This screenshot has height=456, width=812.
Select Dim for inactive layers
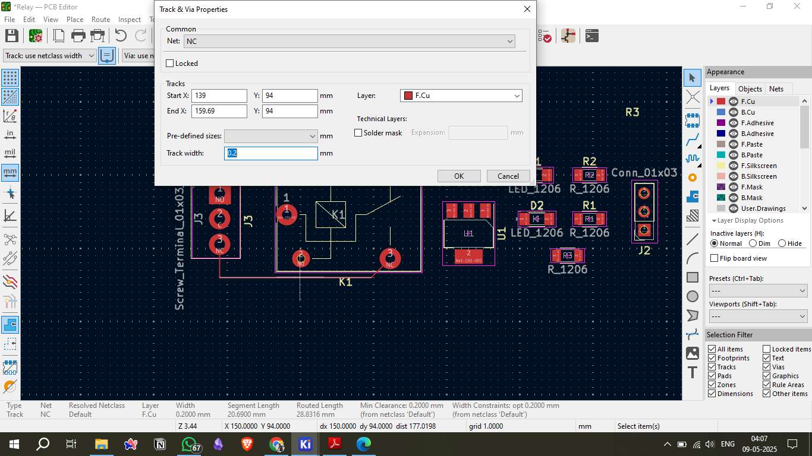point(753,243)
